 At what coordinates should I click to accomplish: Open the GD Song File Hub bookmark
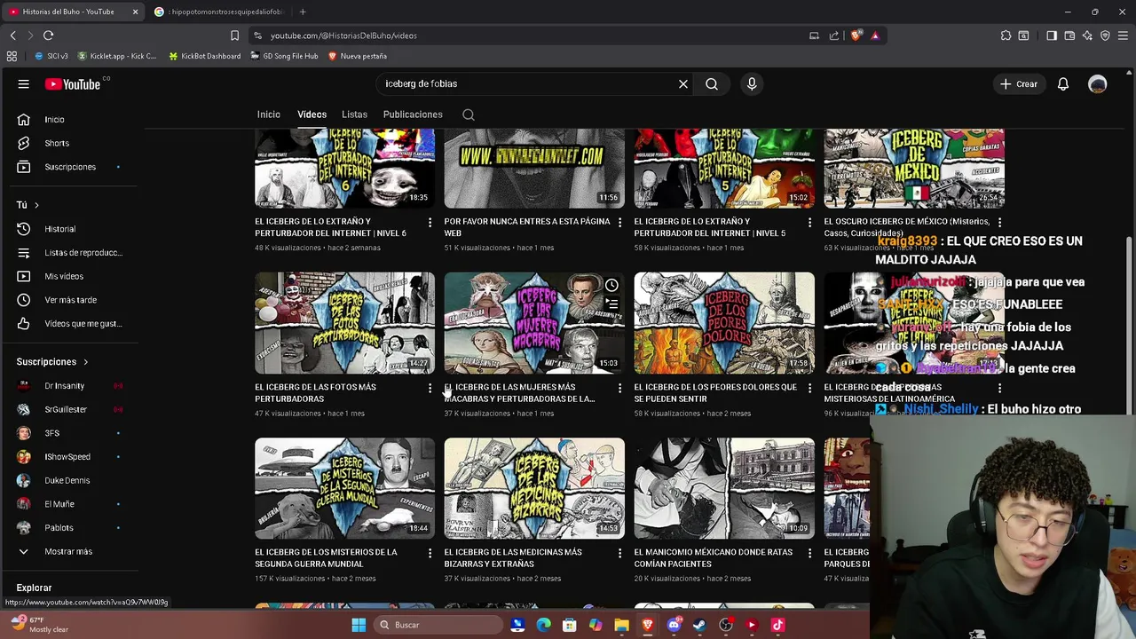[284, 56]
